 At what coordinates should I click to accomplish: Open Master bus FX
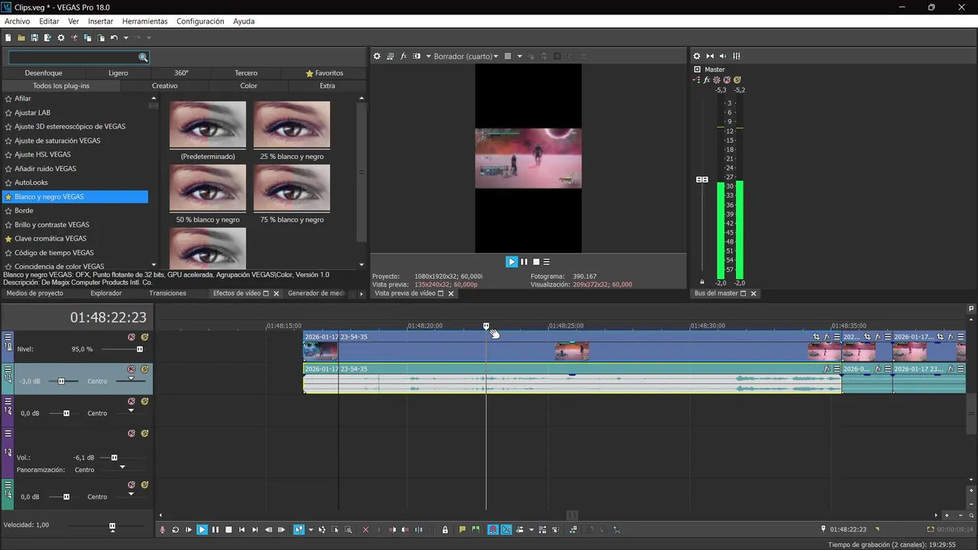click(707, 79)
